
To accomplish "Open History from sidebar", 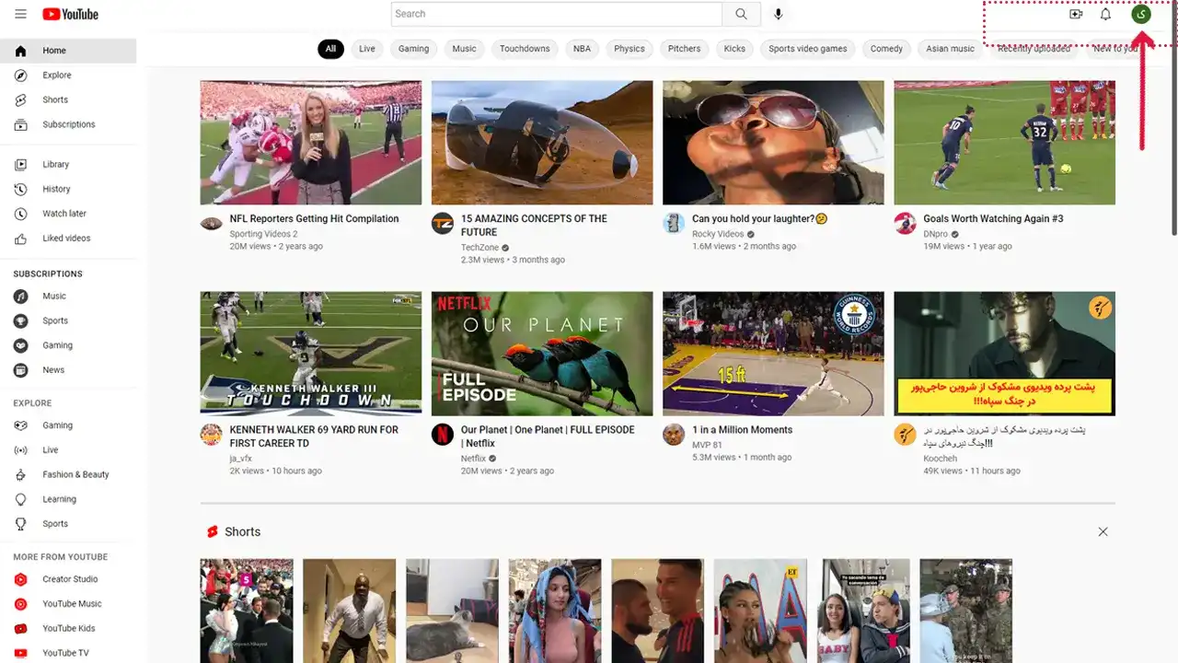I will (56, 189).
